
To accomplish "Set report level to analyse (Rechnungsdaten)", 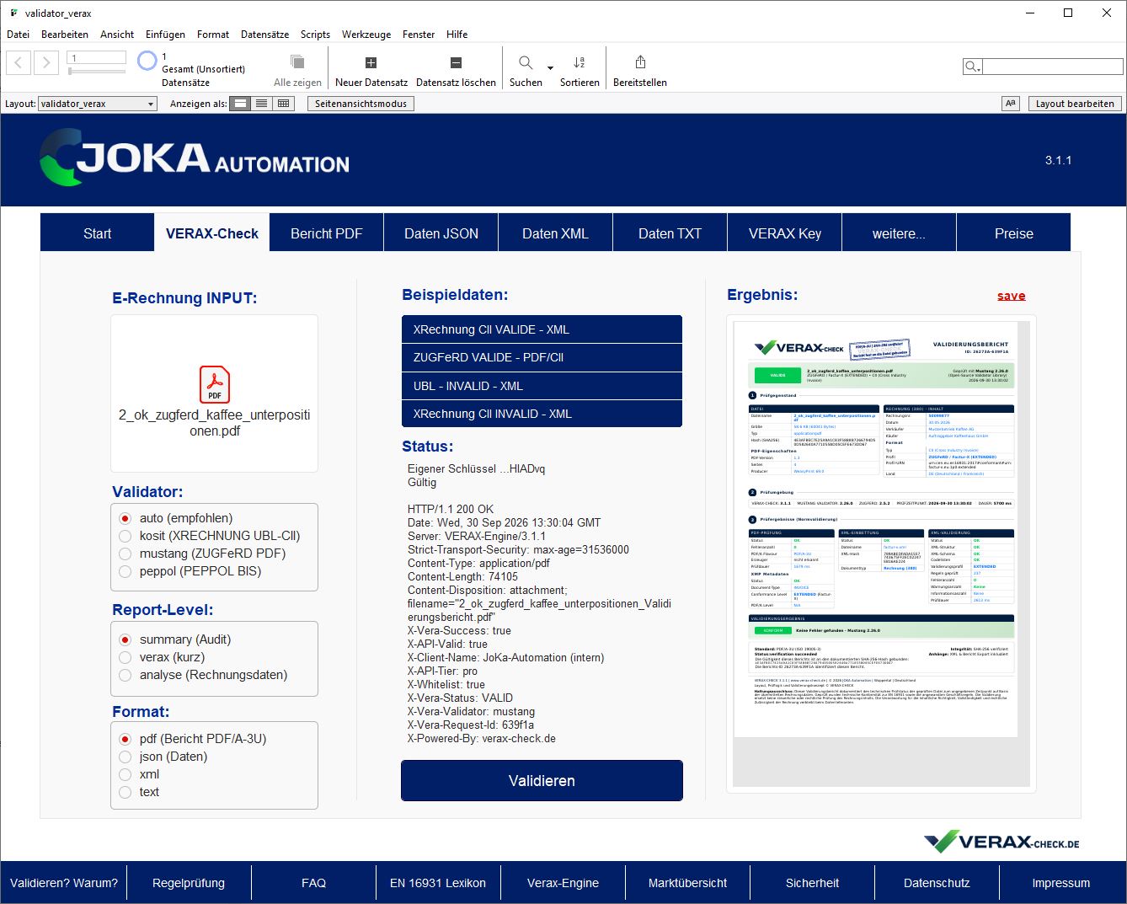I will pos(126,675).
